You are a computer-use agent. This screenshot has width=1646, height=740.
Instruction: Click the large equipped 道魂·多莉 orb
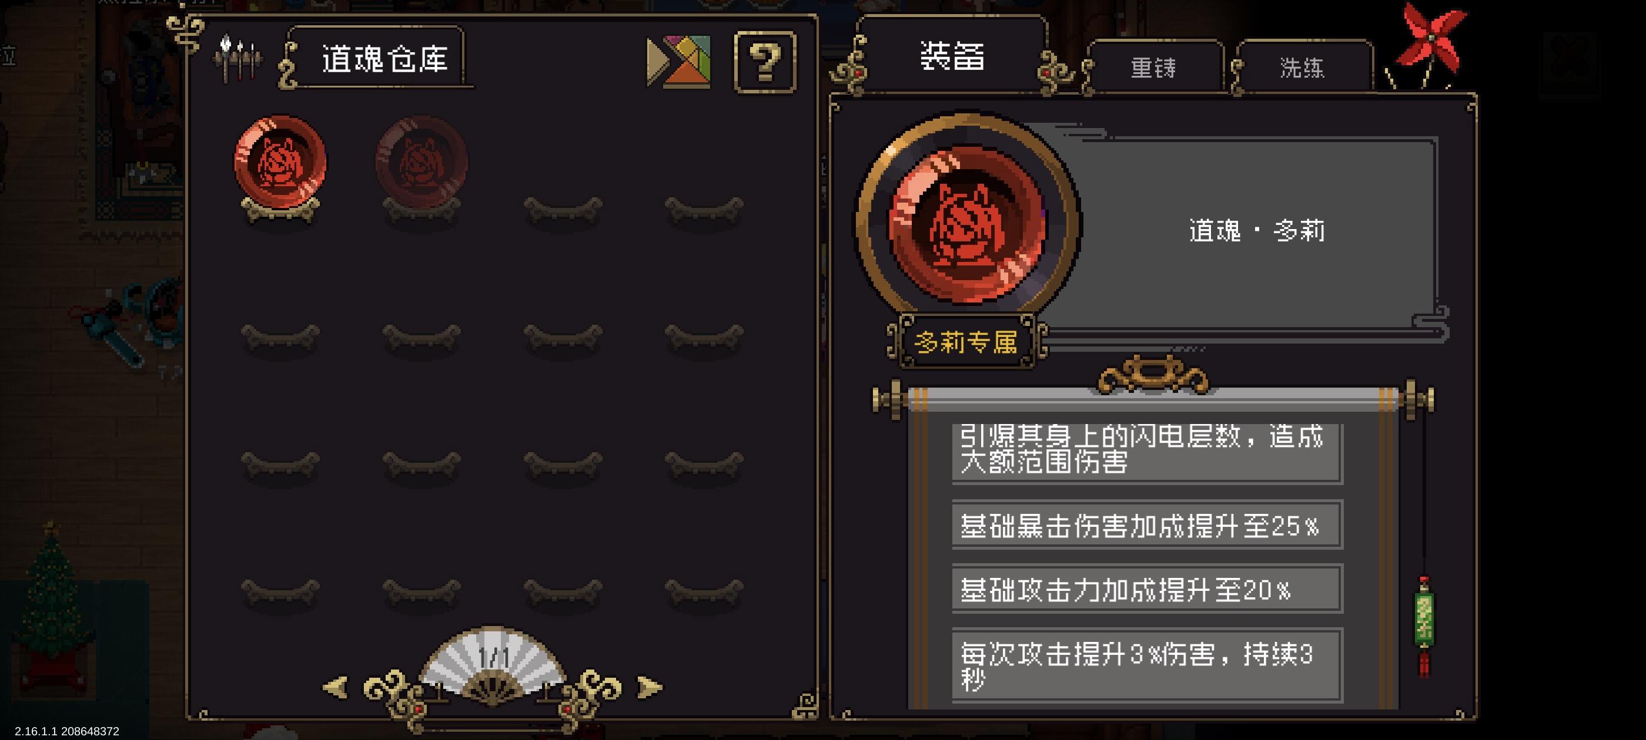[968, 222]
